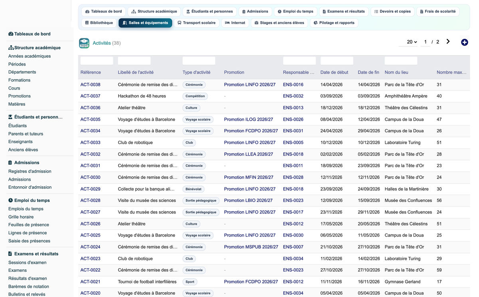479x297 pixels.
Task: Click the Structure académique sidebar icon
Action: (11, 48)
